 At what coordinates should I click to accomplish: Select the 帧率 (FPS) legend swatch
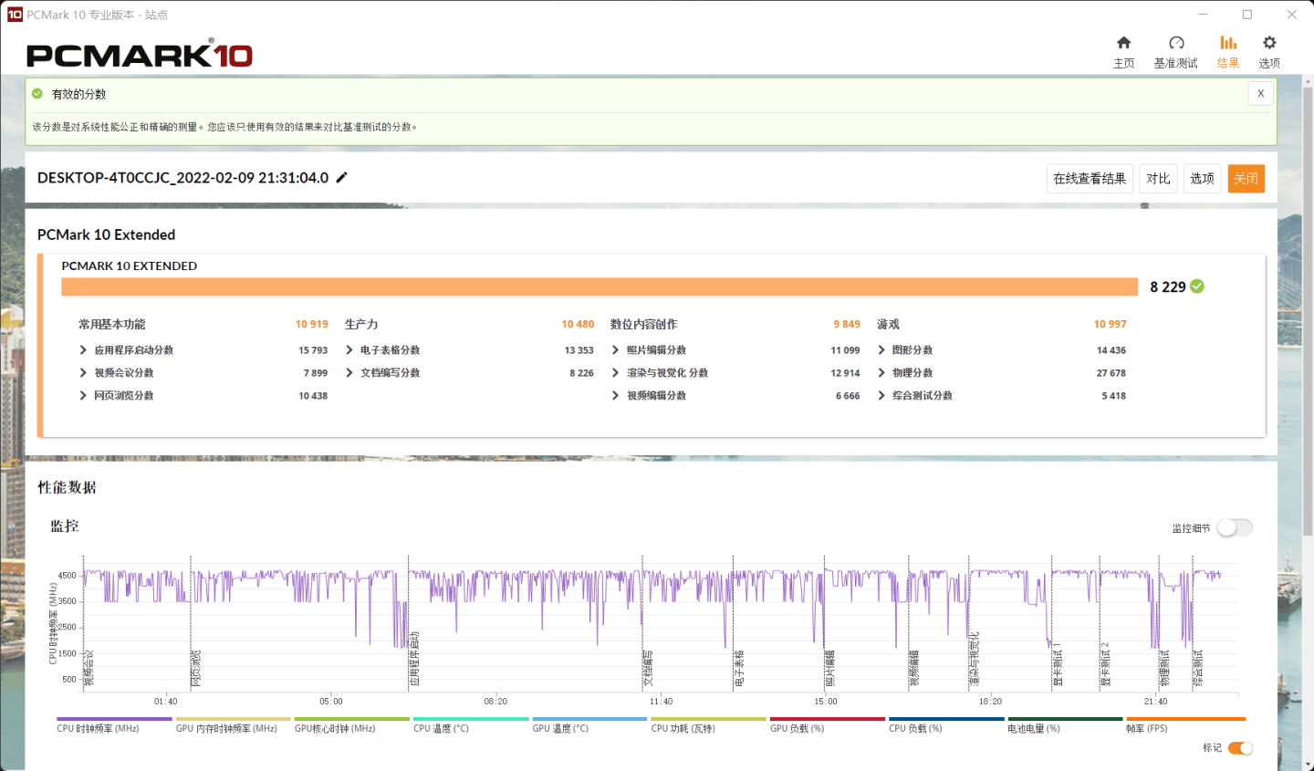point(1185,719)
